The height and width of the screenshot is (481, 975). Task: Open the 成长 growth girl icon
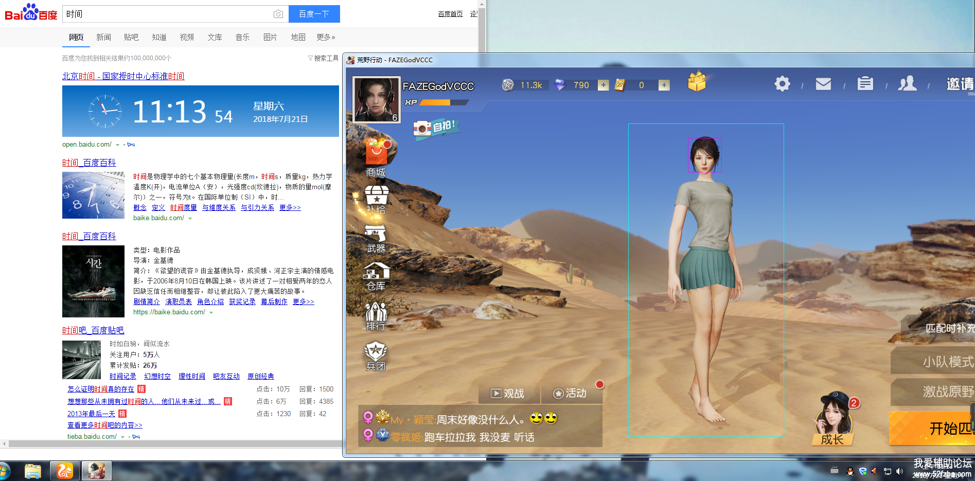point(833,419)
